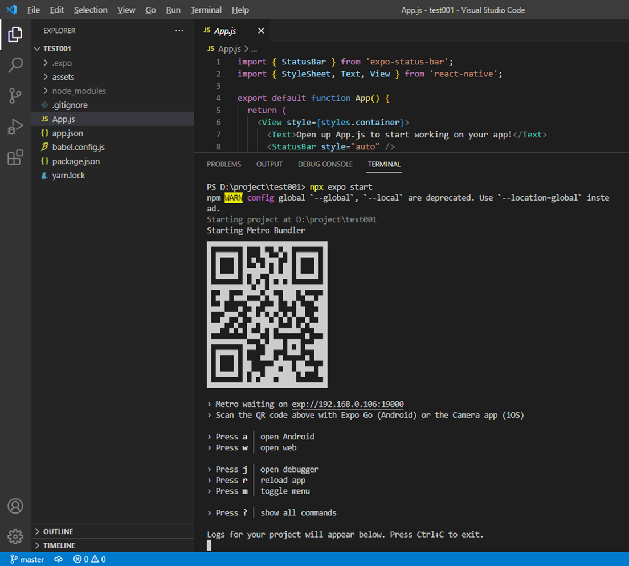Click the publish to cloud status icon

[x=59, y=559]
